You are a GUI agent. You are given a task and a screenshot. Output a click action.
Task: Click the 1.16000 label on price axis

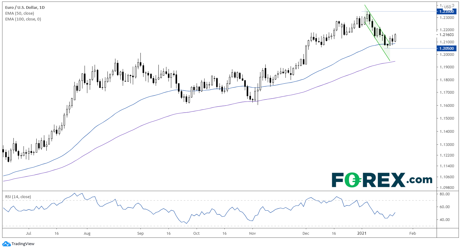(447, 105)
